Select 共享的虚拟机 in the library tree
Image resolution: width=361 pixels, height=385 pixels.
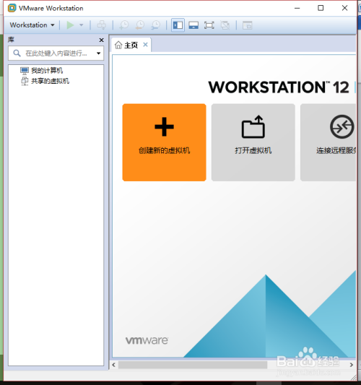click(x=45, y=81)
